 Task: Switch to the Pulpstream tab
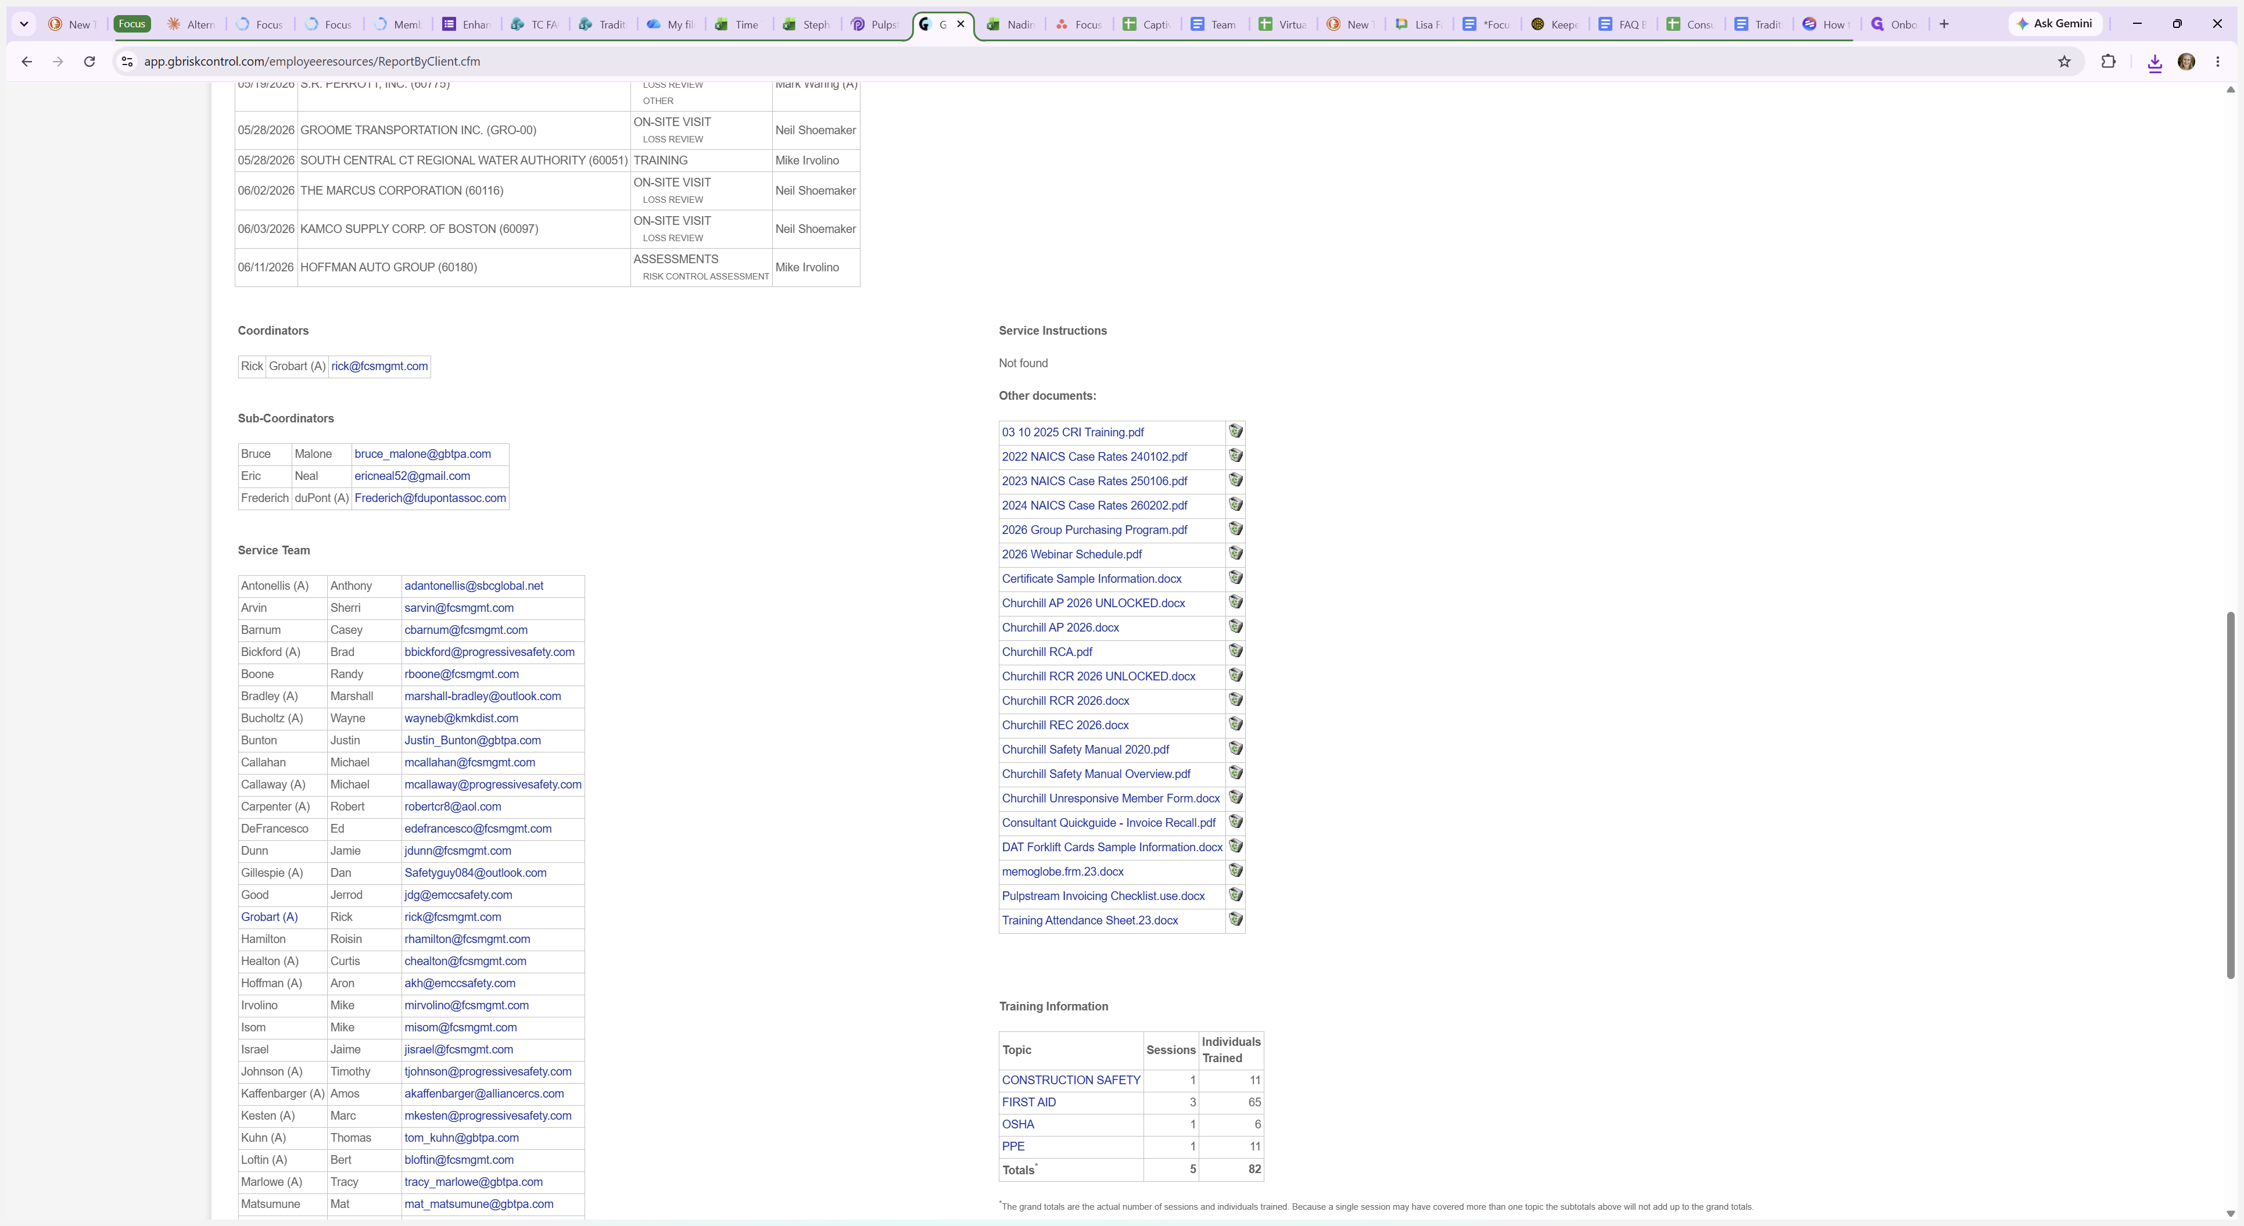(x=876, y=24)
